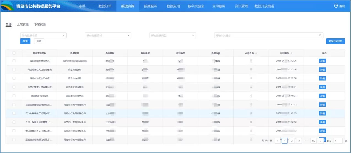The width and height of the screenshot is (351, 153).
Task: Open 详情 for 青岛市地区生产总值 row
Action: (x=322, y=78)
